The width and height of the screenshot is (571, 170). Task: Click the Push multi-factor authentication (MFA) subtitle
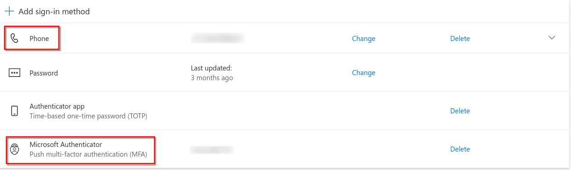point(88,154)
